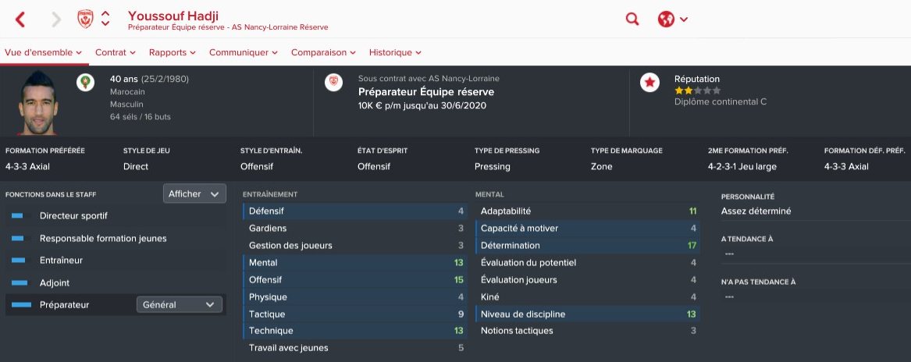The width and height of the screenshot is (911, 362).
Task: Step to previous staff with up chevron
Action: (105, 14)
